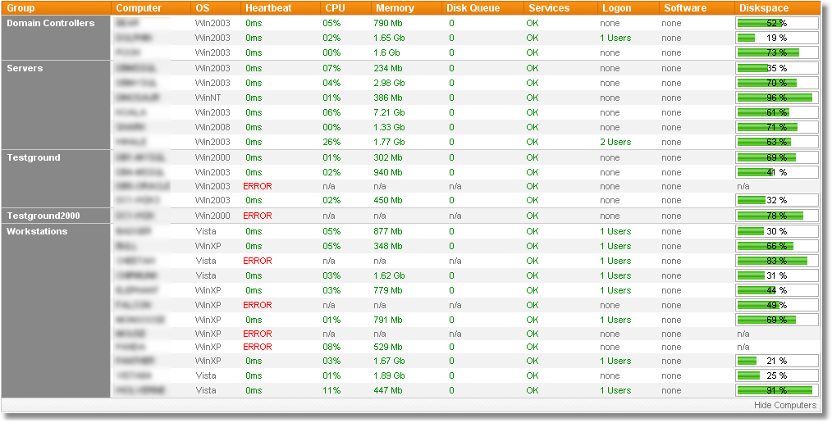Click the 49 % diskspace bar
Screen dimensions: 832x423
pos(777,305)
